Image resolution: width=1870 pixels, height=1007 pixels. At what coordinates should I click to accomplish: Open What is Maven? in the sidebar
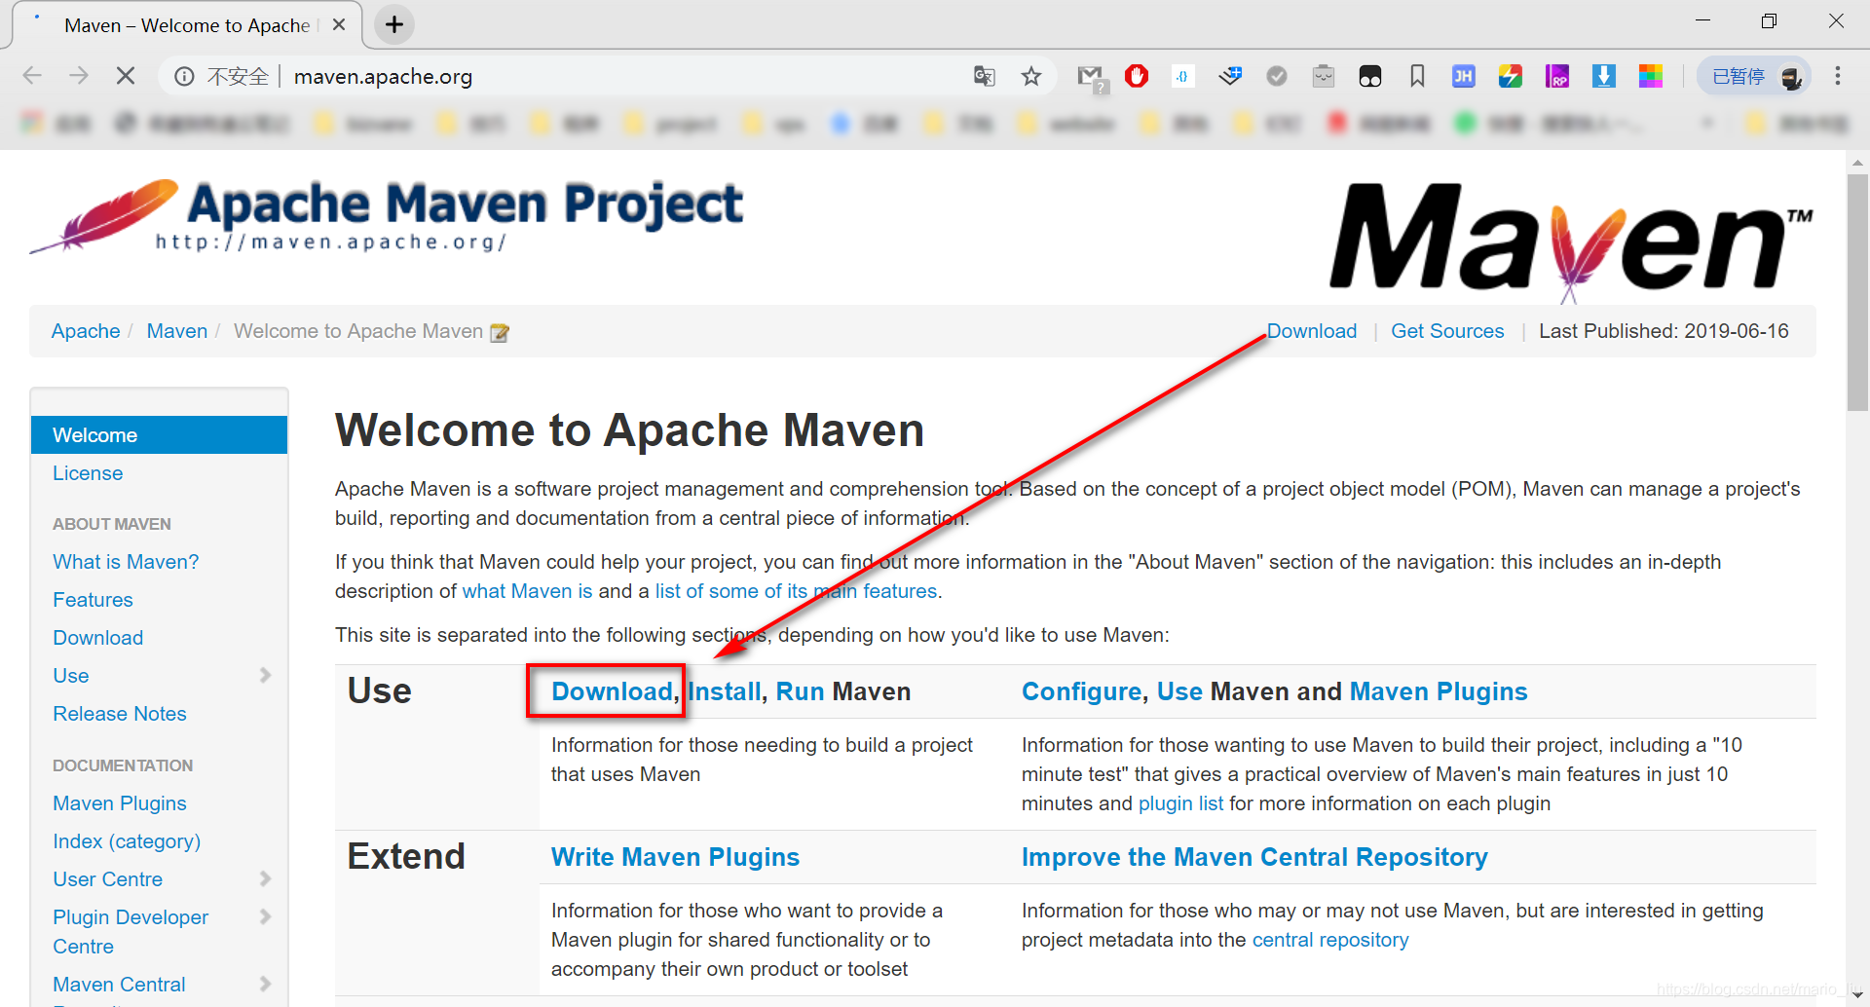coord(126,562)
